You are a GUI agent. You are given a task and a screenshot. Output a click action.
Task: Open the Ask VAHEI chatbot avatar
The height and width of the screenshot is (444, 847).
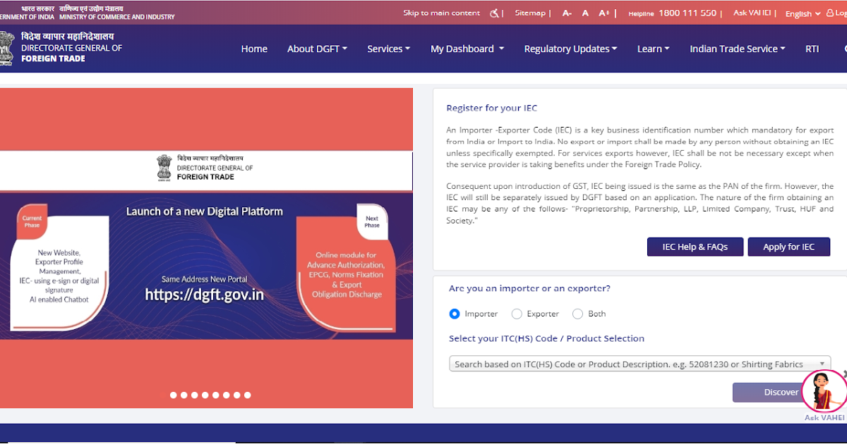click(x=824, y=390)
